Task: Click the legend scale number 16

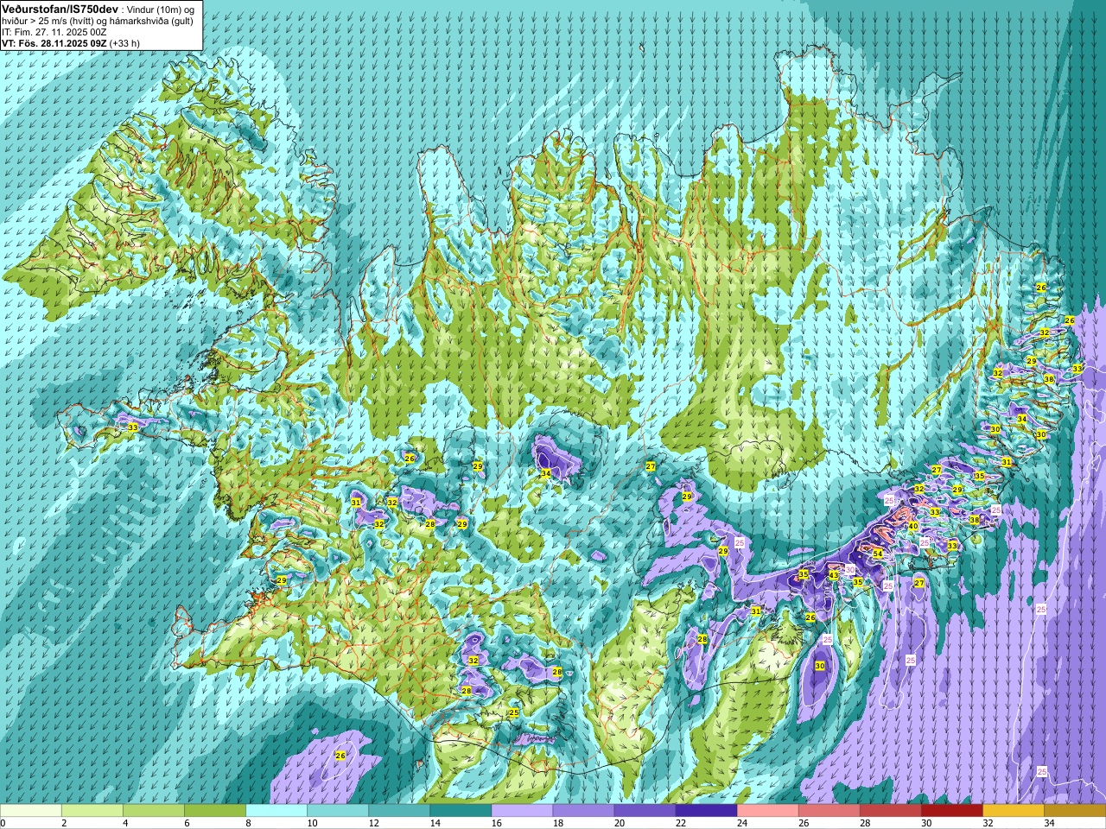Action: coord(497,823)
